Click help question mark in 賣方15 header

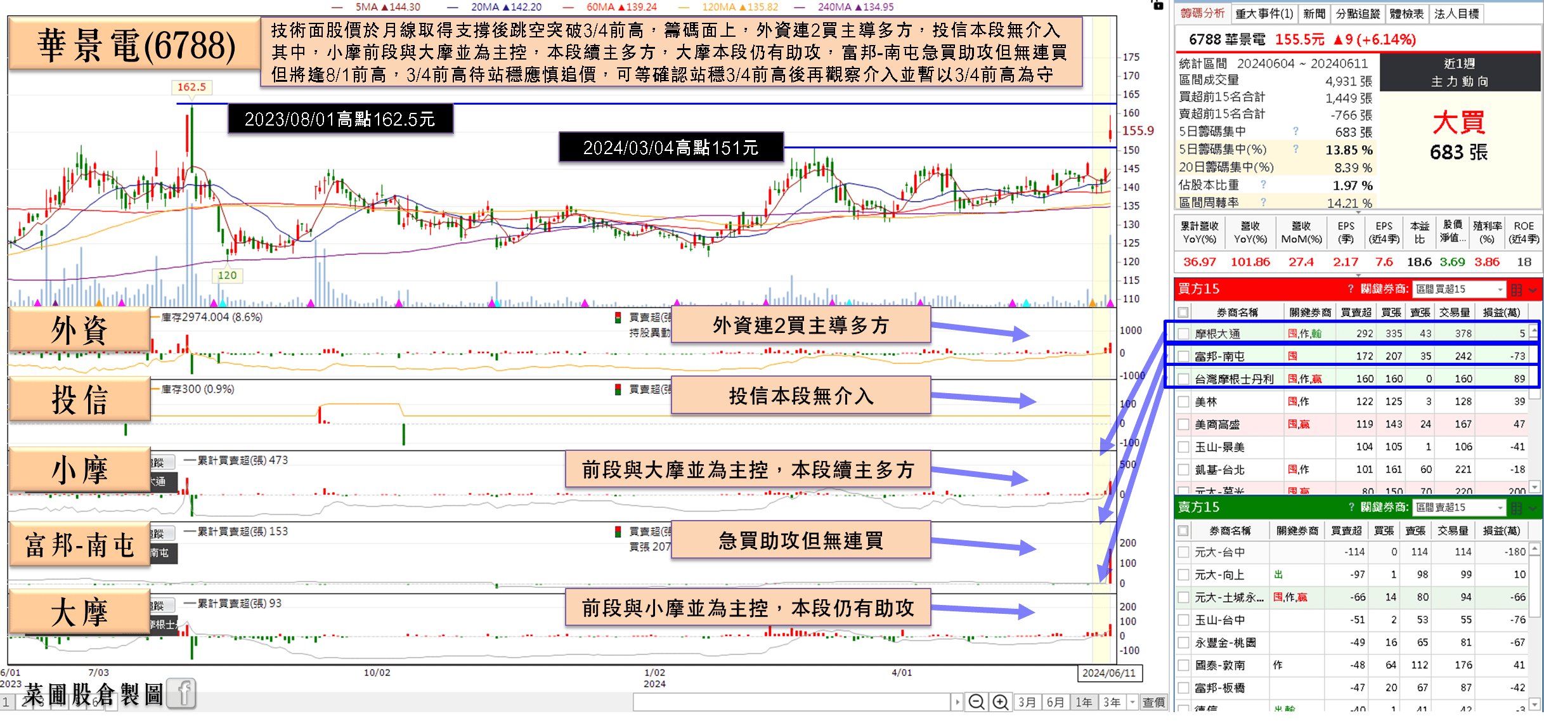click(x=1351, y=507)
